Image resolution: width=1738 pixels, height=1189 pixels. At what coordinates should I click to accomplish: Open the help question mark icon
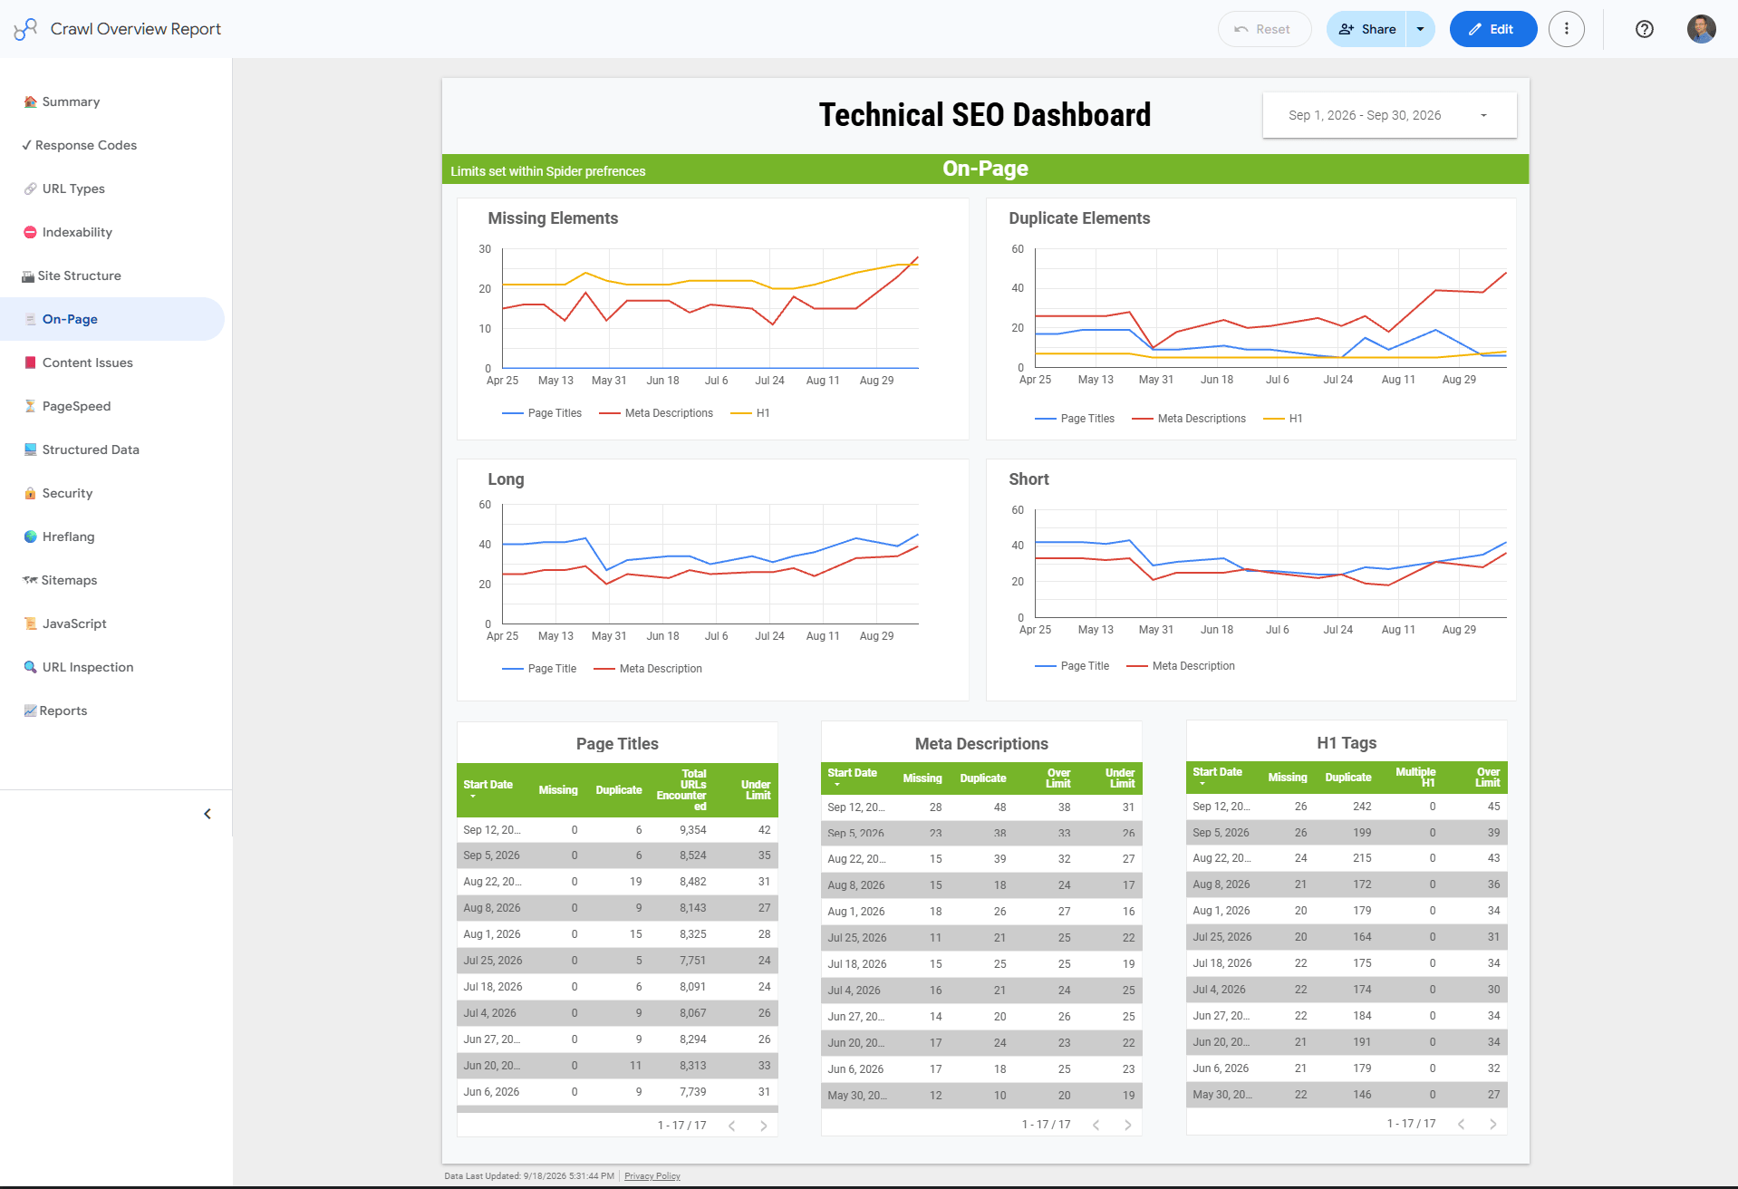coord(1644,29)
